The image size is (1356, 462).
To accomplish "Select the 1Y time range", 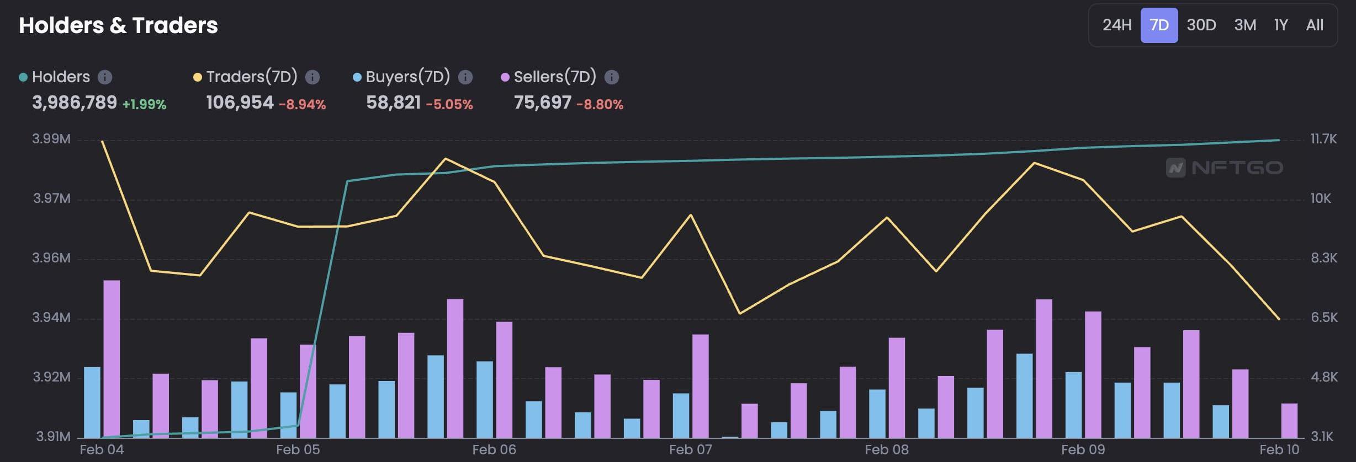I will point(1280,25).
